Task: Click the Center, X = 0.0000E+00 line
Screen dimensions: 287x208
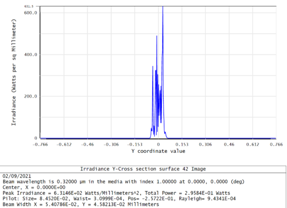Action: click(x=34, y=187)
